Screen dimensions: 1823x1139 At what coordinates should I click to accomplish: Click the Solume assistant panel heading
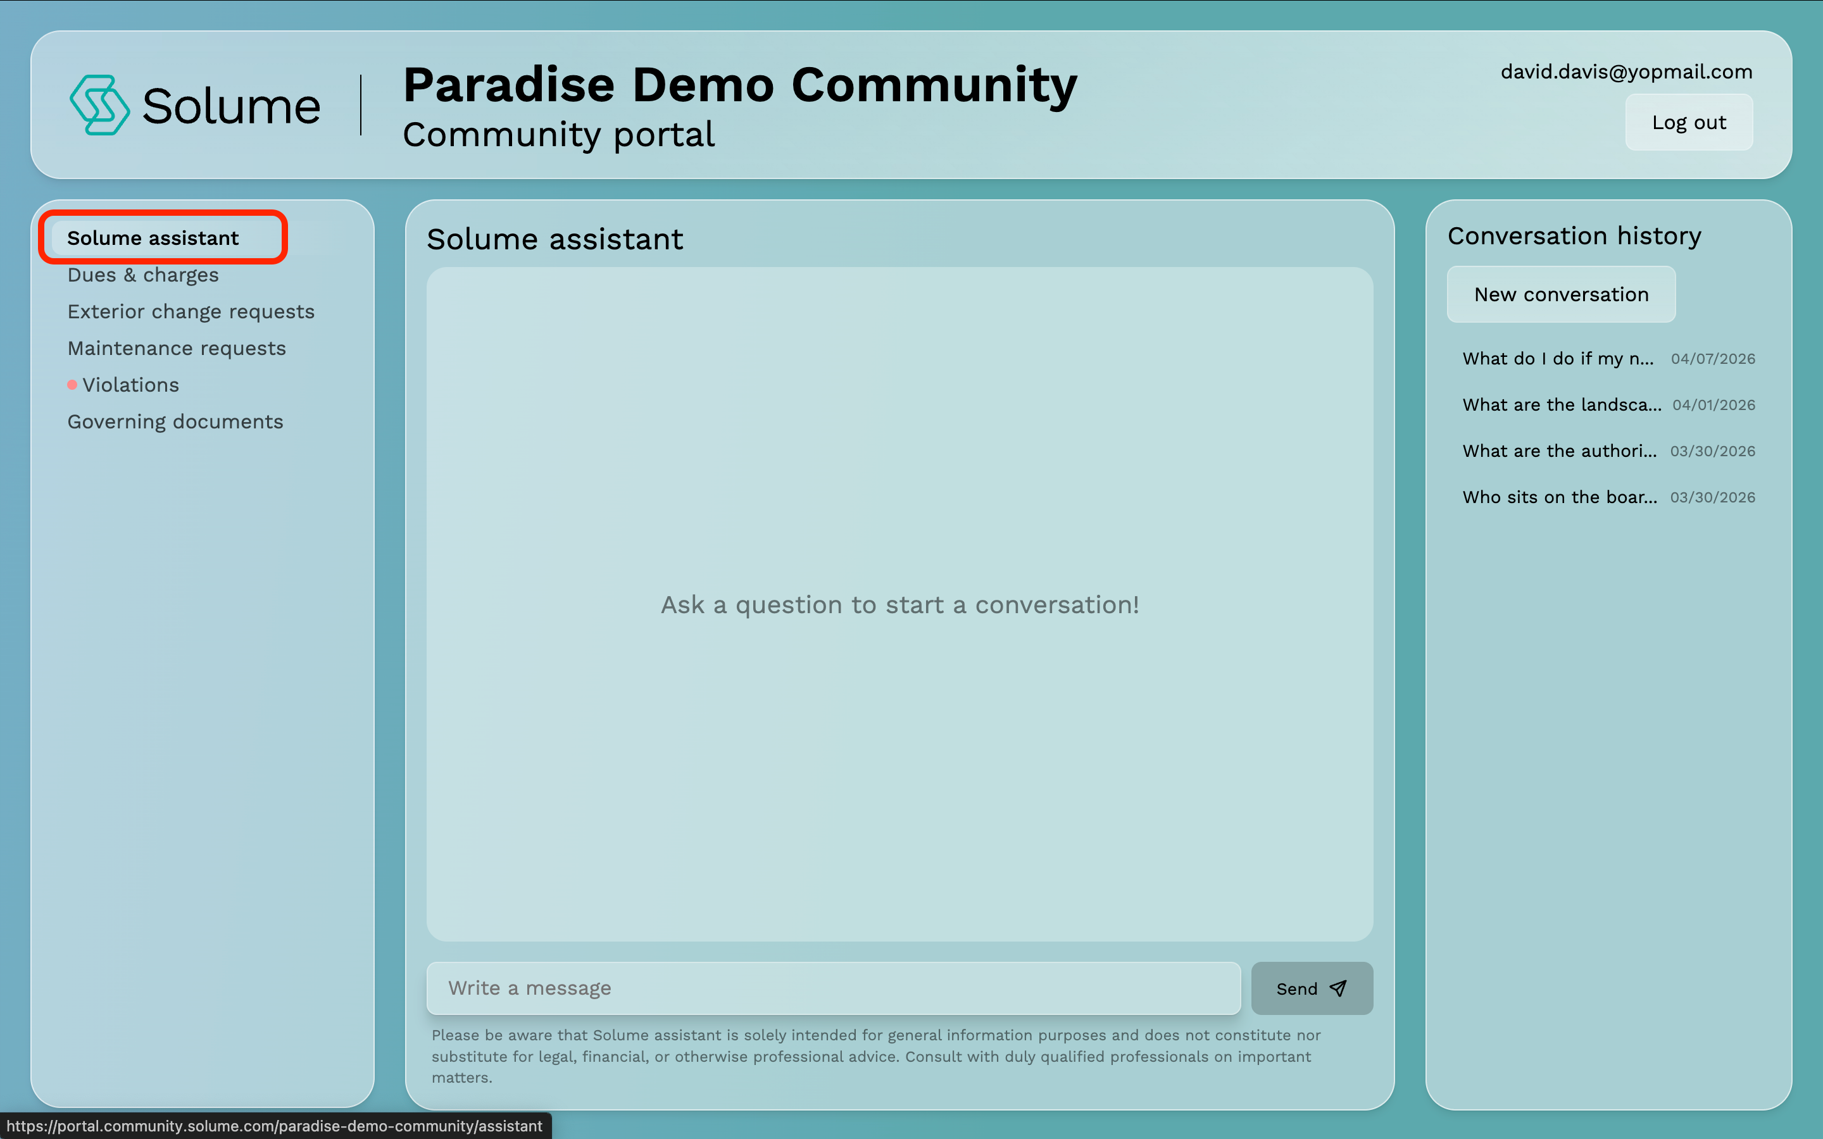coord(555,240)
